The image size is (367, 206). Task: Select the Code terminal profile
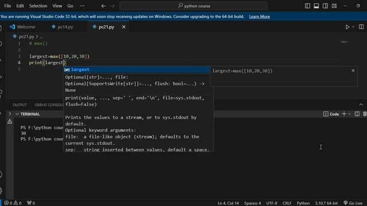click(x=331, y=114)
